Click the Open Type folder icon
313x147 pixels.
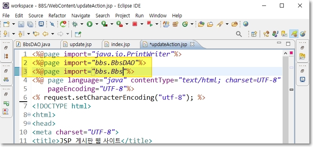(201, 24)
